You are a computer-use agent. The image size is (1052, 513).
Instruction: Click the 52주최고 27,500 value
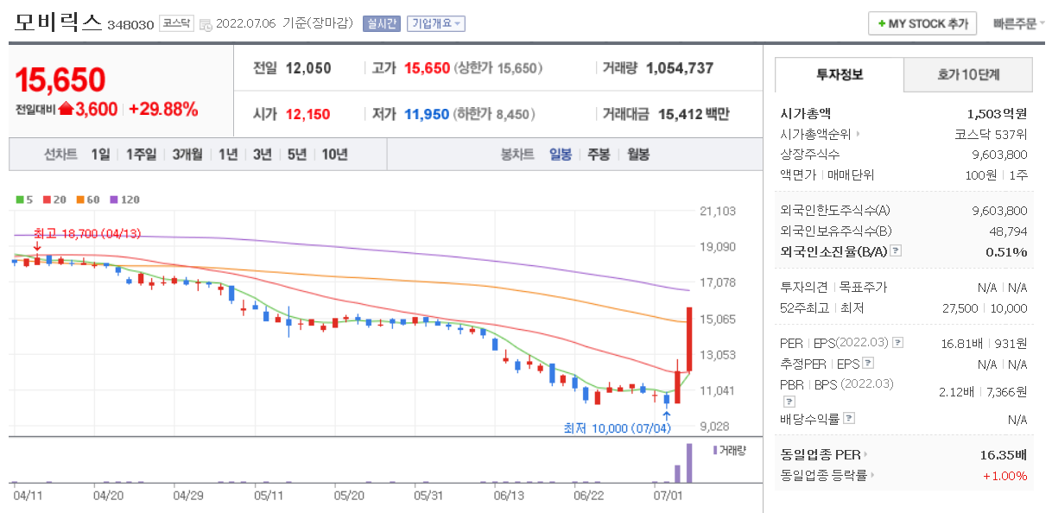[960, 308]
